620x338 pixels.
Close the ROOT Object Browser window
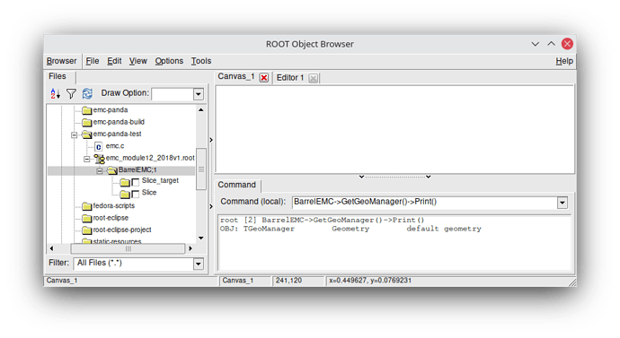[567, 44]
